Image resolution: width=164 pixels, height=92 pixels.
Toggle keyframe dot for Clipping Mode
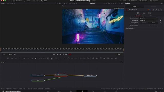tap(161, 23)
